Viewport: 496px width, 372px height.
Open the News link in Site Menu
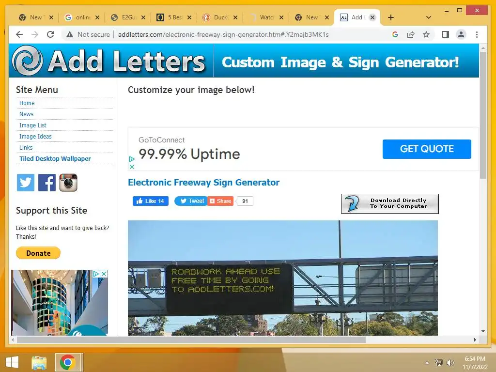point(26,114)
